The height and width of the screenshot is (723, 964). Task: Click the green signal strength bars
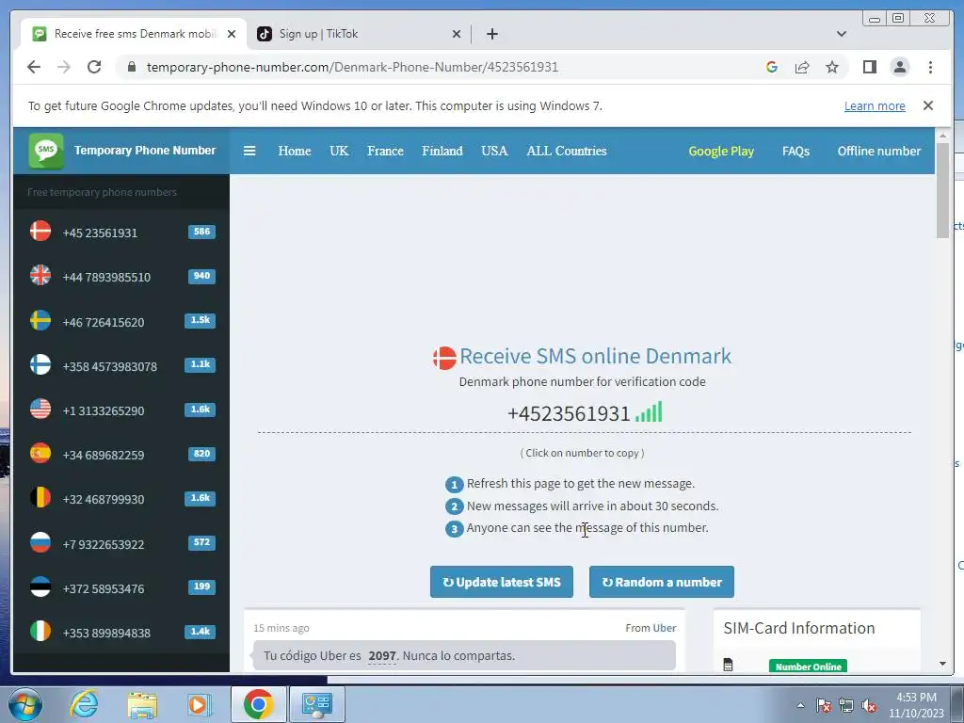pos(649,412)
